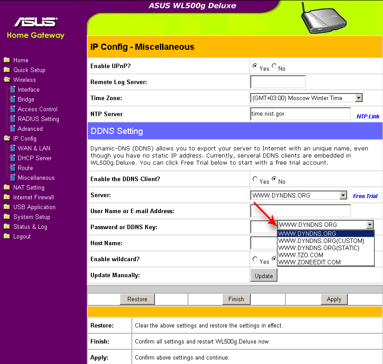Expand the Status & Log section
This screenshot has width=383, height=364.
click(x=30, y=227)
